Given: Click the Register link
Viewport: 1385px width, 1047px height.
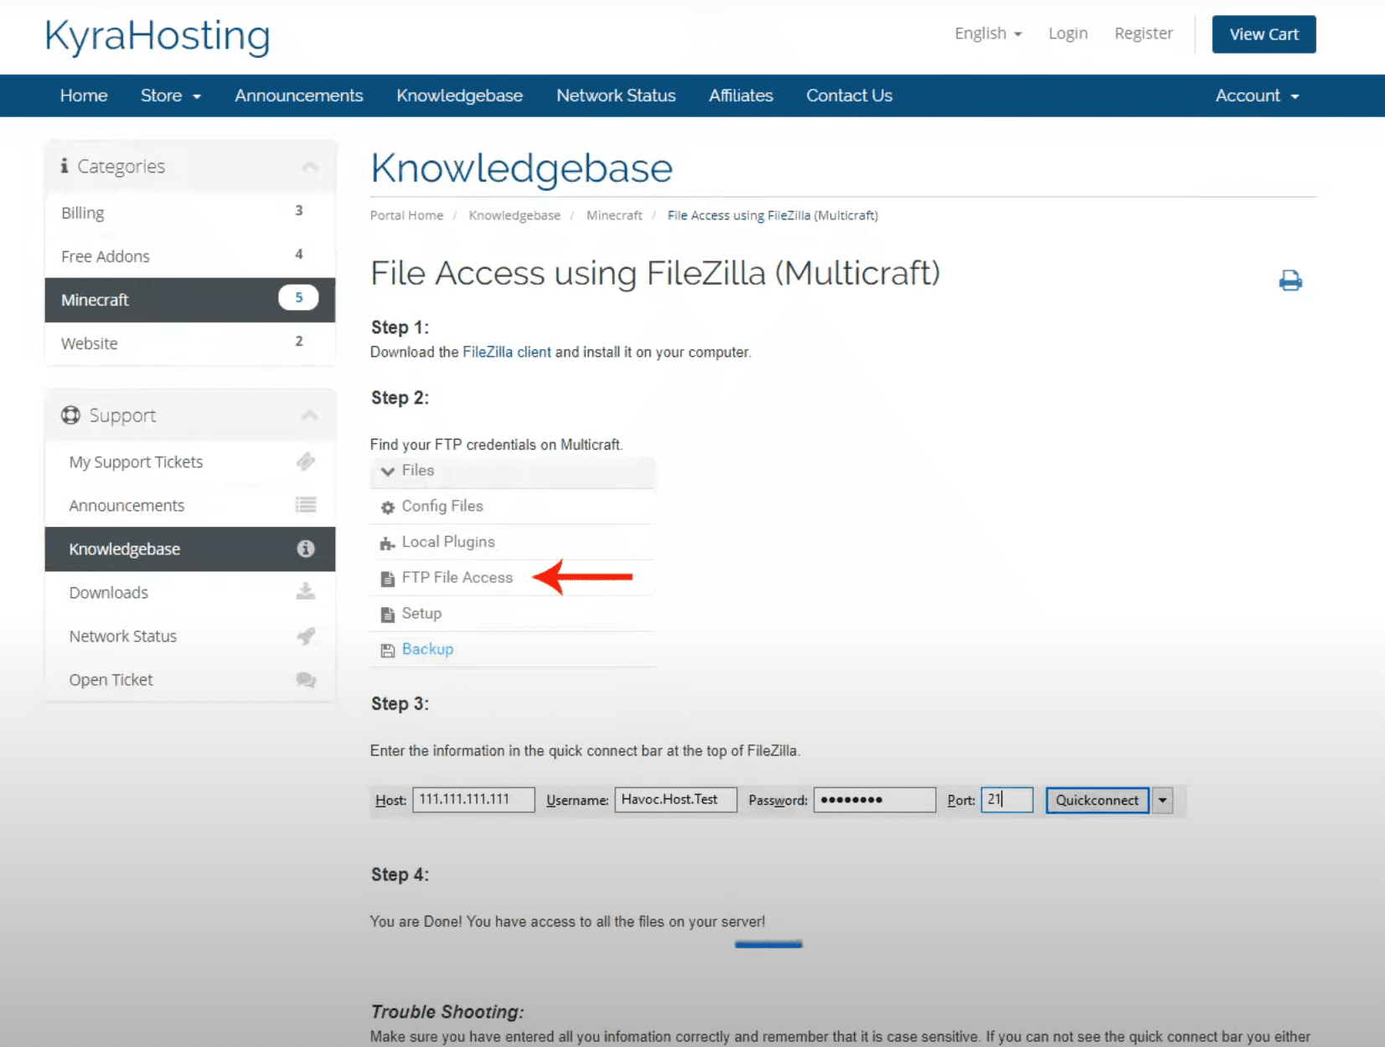Looking at the screenshot, I should [1143, 34].
